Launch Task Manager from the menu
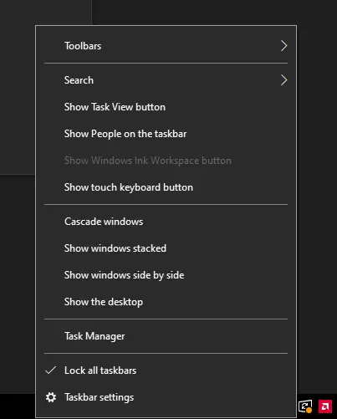The height and width of the screenshot is (419, 337). coord(166,336)
